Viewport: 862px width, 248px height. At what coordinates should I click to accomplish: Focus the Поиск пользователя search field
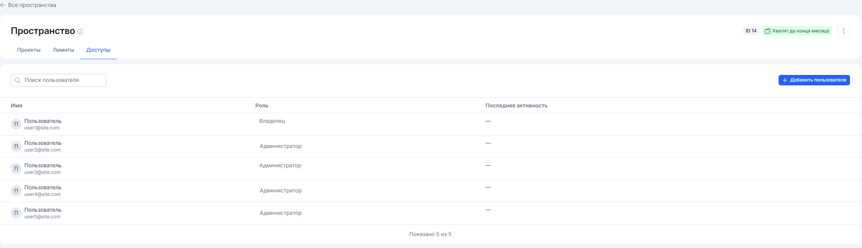(x=58, y=80)
